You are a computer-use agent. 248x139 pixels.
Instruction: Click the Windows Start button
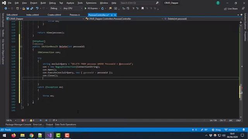[x=4, y=136]
